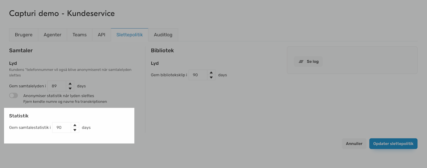Switch to the Agenter tab
Screen dimensions: 427x168
pos(52,35)
